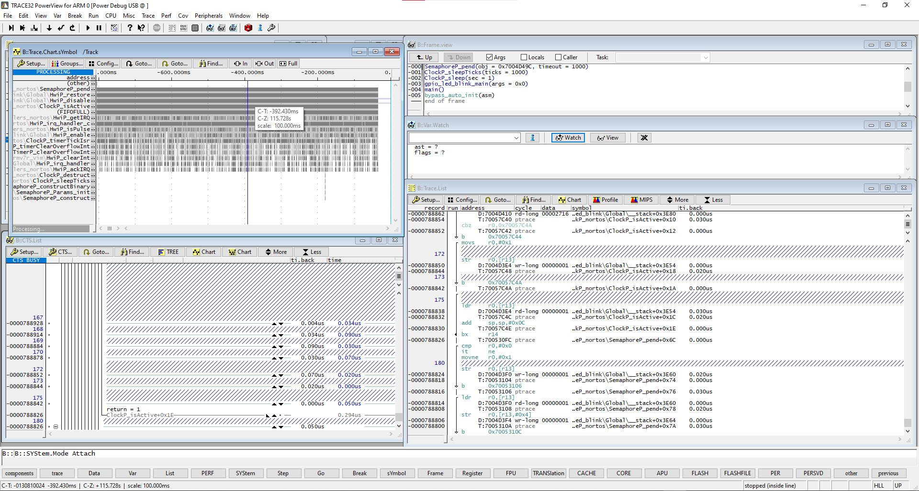Click the question mark help icon
This screenshot has height=491, width=919.
pos(130,28)
